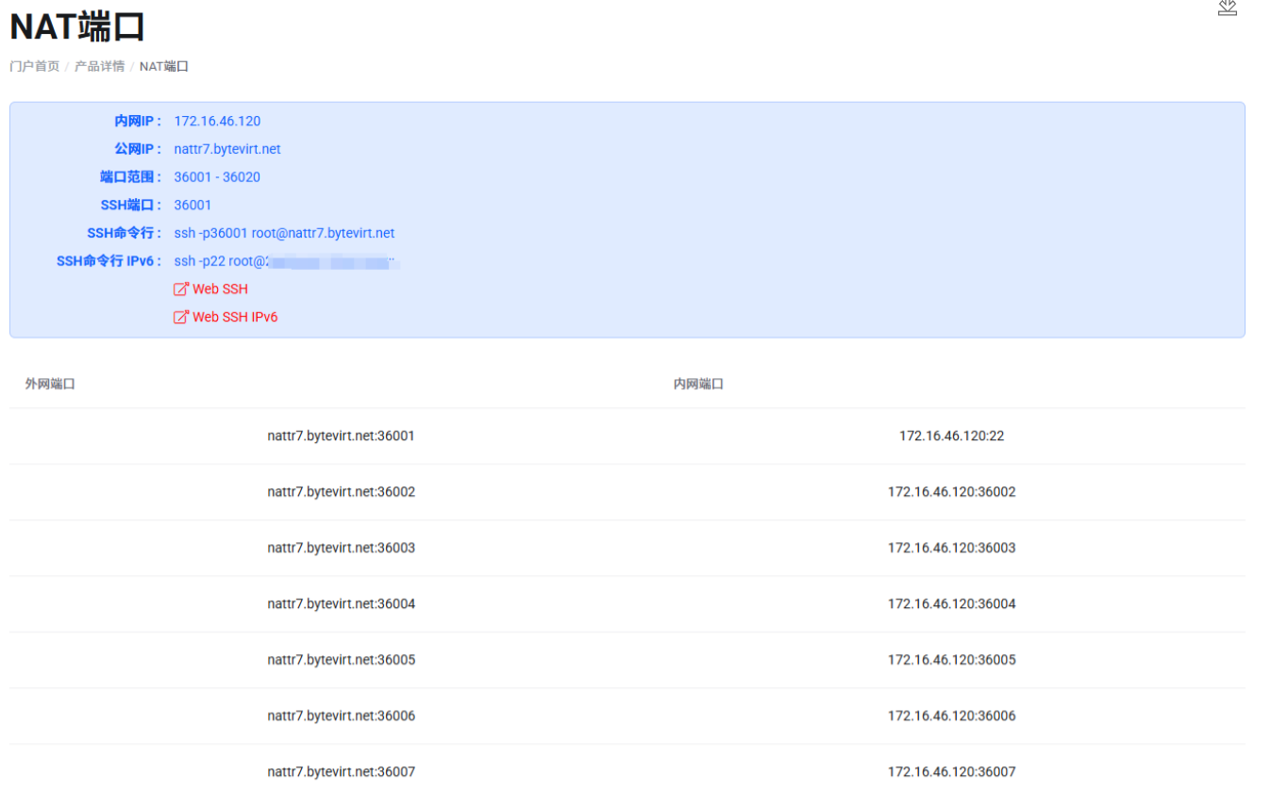The image size is (1271, 792).
Task: Click the 外网端口 column header
Action: pyautogui.click(x=50, y=385)
